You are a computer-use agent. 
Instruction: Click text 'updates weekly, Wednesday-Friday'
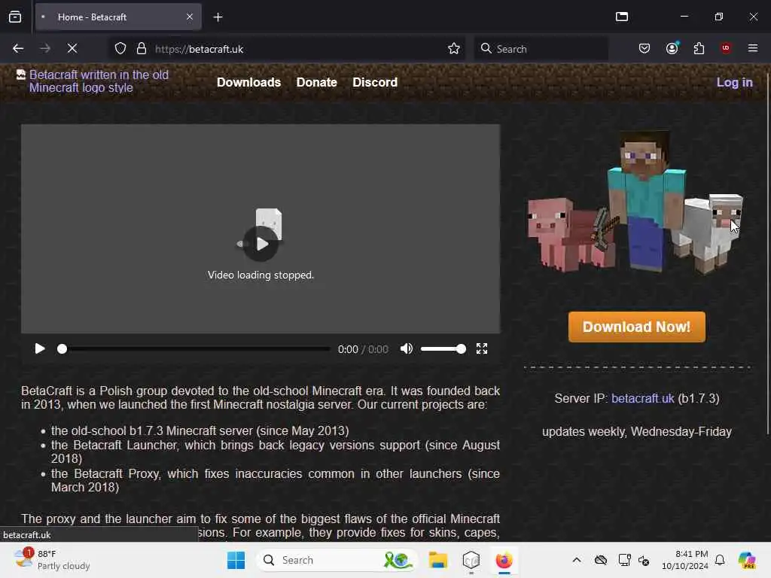pyautogui.click(x=637, y=431)
